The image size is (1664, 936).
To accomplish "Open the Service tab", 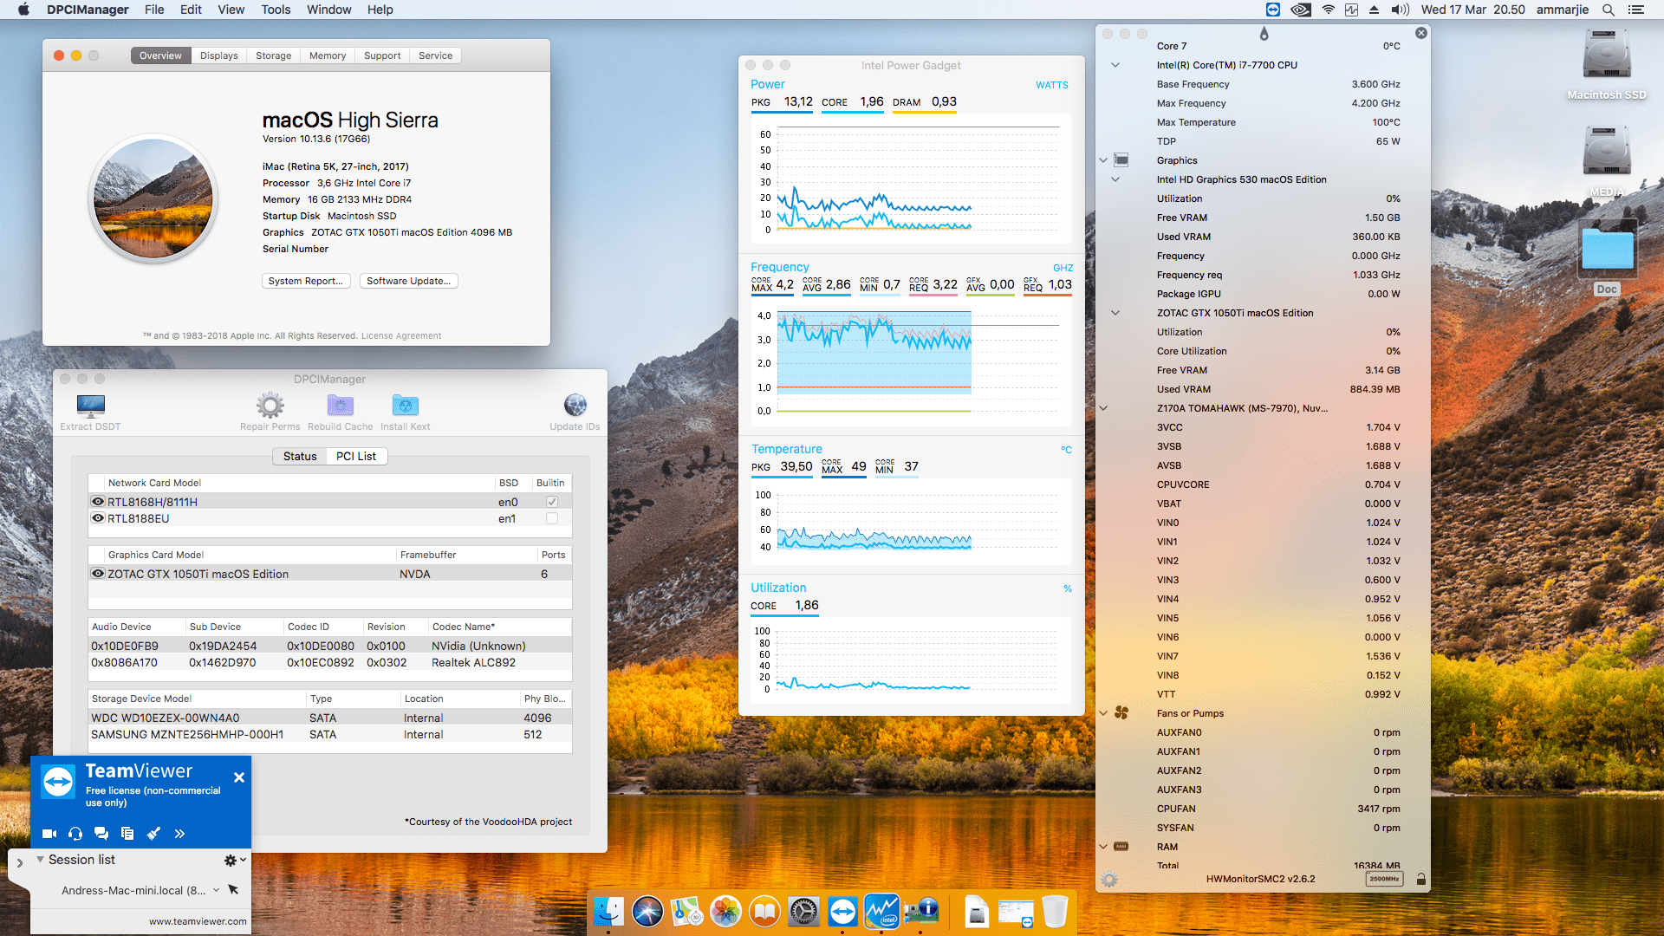I will click(x=435, y=55).
